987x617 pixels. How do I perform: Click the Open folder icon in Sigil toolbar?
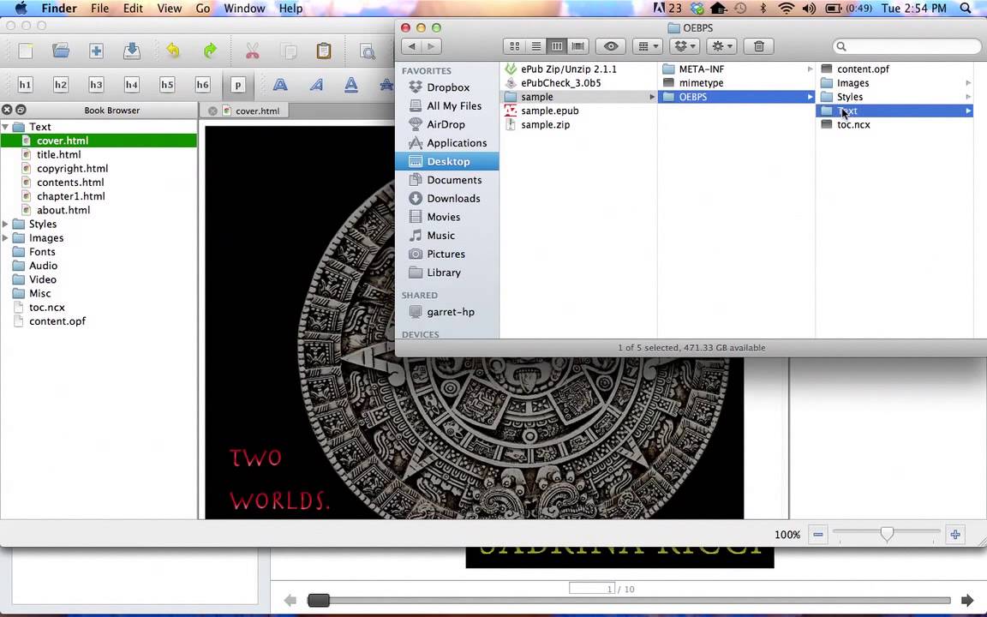pos(61,51)
